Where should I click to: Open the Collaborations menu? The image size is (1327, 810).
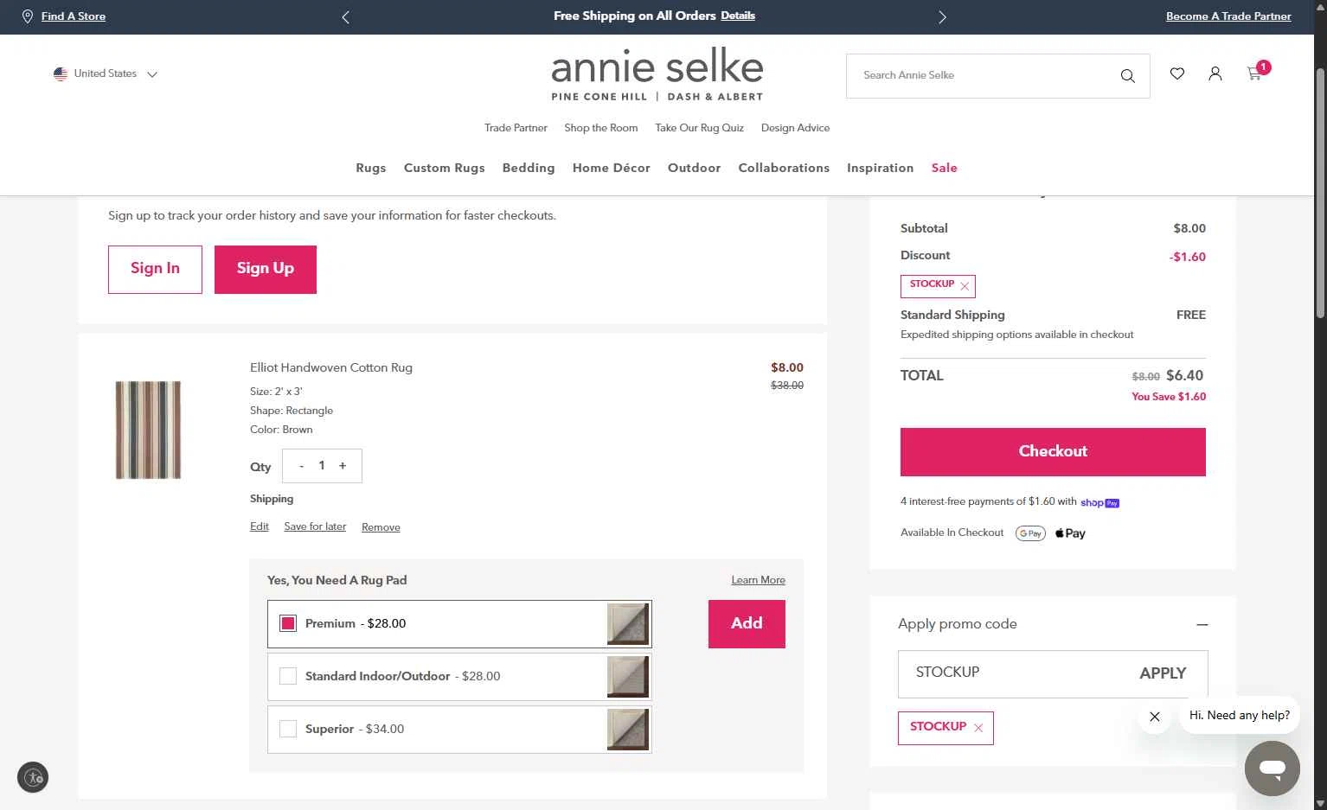click(x=784, y=168)
